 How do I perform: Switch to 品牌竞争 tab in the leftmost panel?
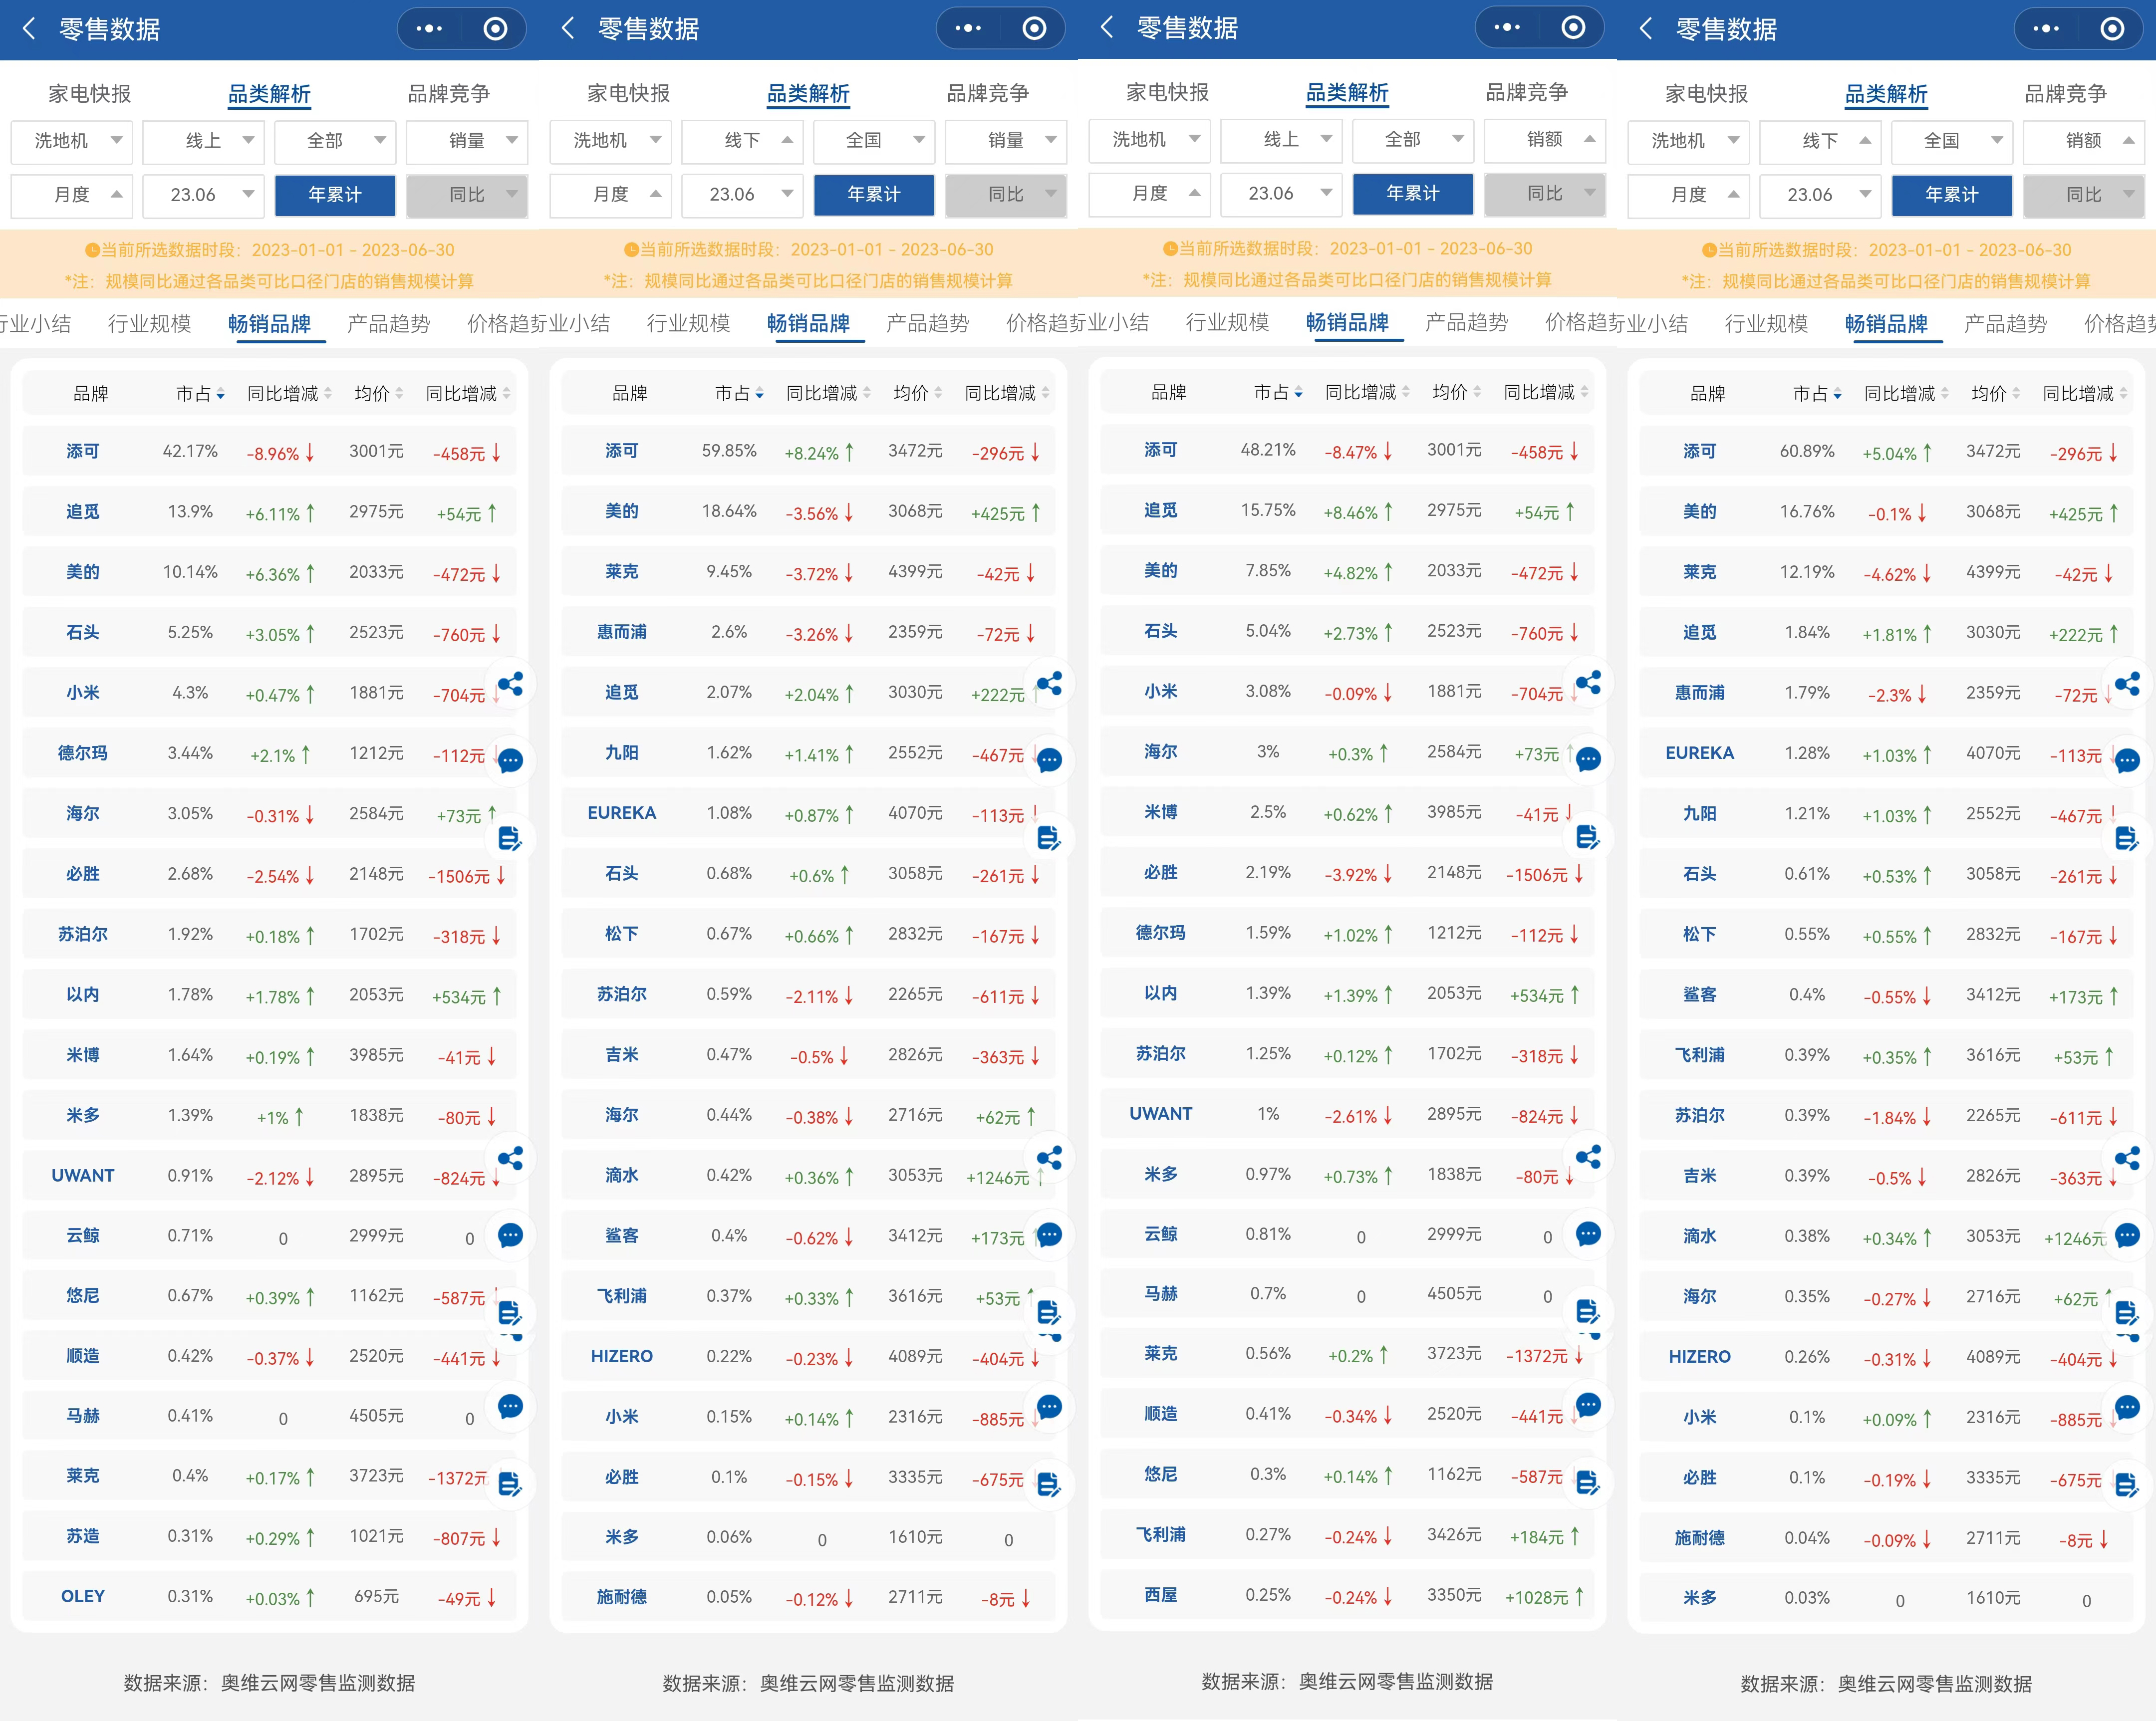tap(448, 94)
